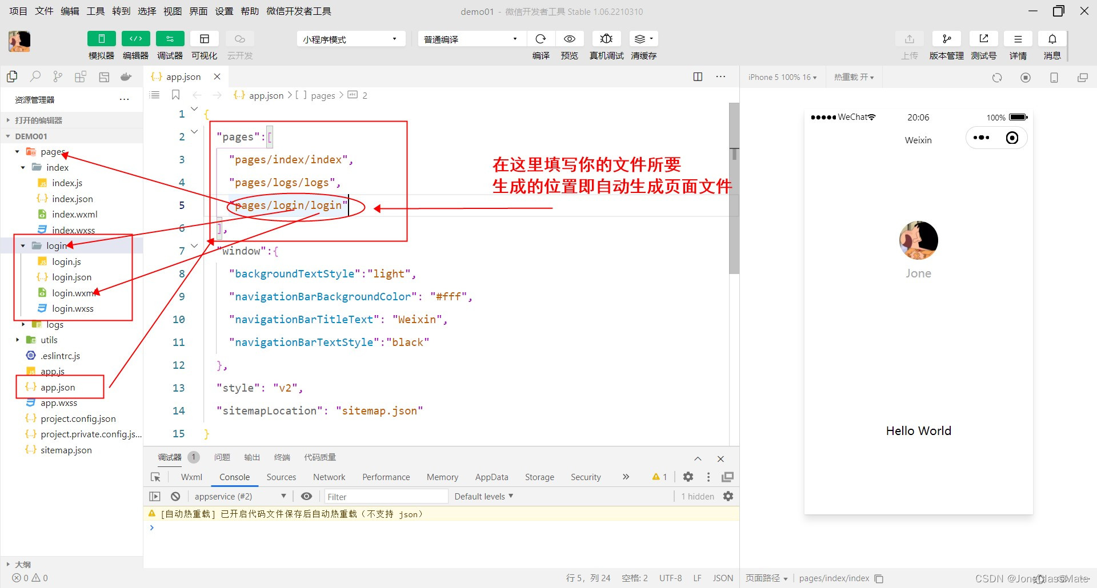Open the 设置 menu
This screenshot has width=1097, height=588.
pyautogui.click(x=224, y=11)
